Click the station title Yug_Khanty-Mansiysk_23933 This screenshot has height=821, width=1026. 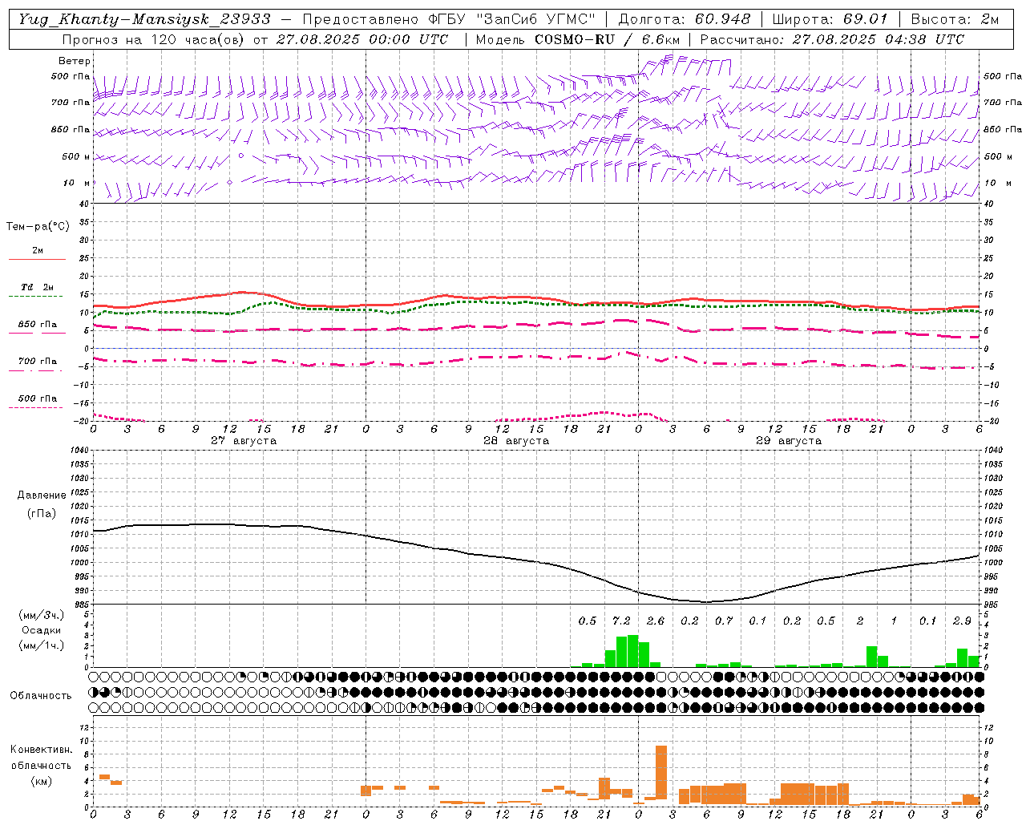coord(144,19)
